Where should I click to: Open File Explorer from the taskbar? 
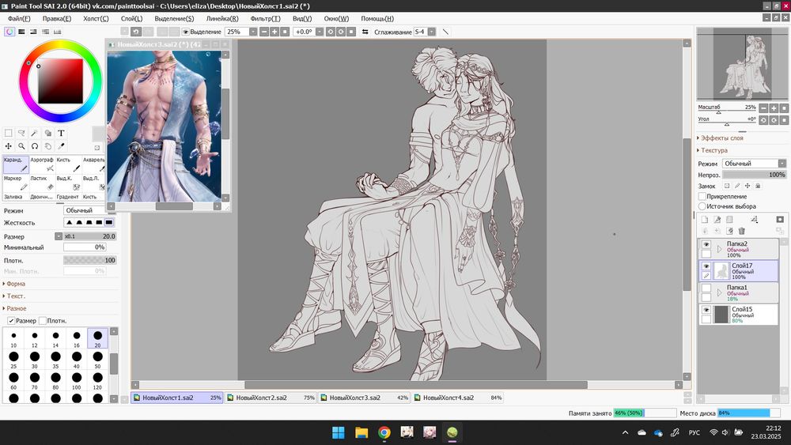point(361,432)
